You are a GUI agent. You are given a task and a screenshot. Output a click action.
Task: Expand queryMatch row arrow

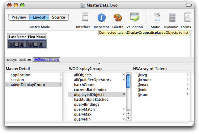point(124,109)
